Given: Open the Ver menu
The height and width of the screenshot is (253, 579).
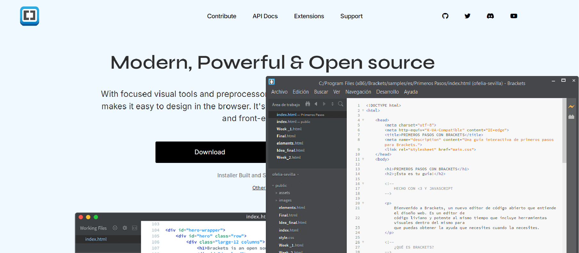Looking at the screenshot, I should 337,92.
